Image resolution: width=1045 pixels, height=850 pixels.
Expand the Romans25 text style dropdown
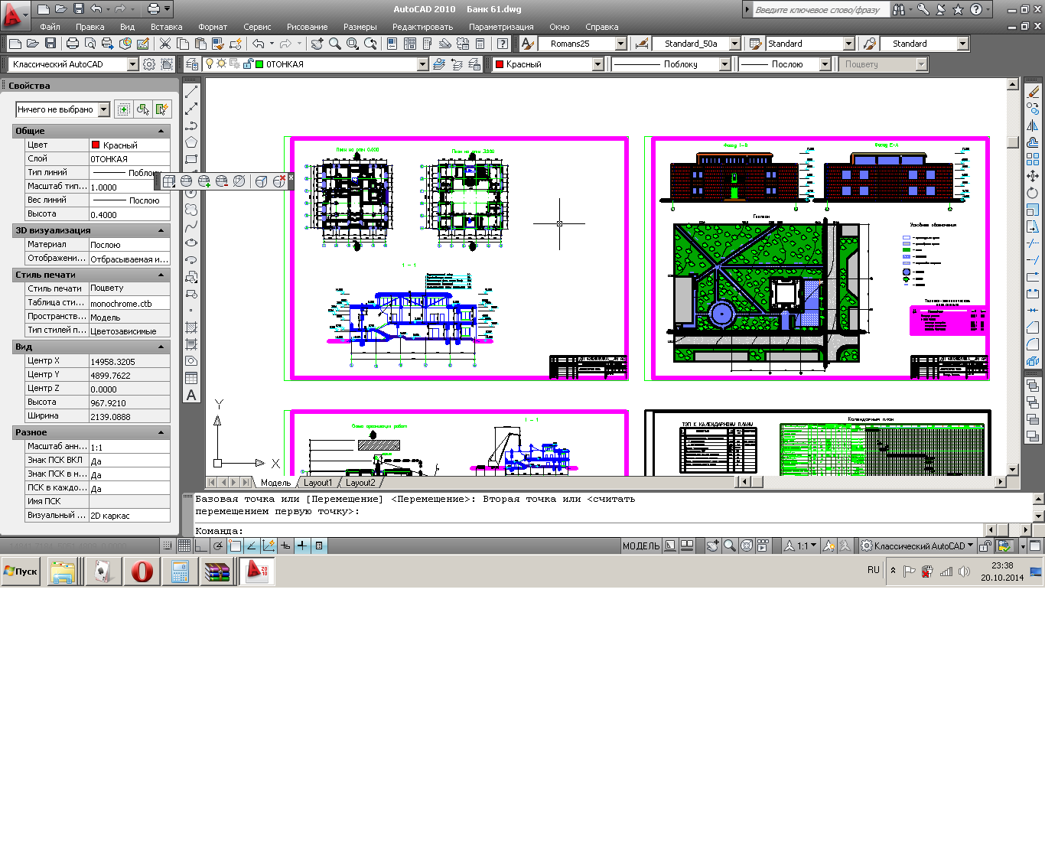620,44
